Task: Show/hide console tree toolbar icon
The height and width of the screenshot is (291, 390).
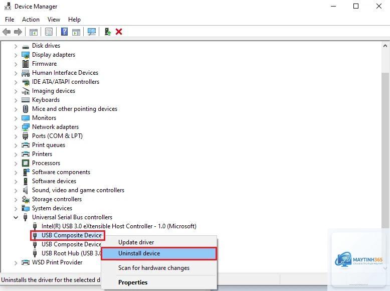Action: point(33,32)
